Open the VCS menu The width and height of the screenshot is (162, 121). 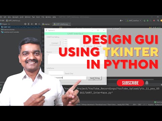coord(43,17)
